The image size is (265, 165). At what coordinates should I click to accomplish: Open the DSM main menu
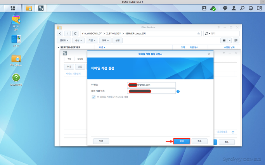point(13,8)
